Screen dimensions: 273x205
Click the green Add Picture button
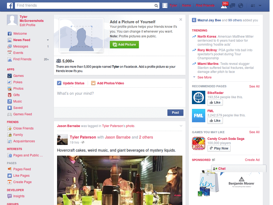pos(124,45)
